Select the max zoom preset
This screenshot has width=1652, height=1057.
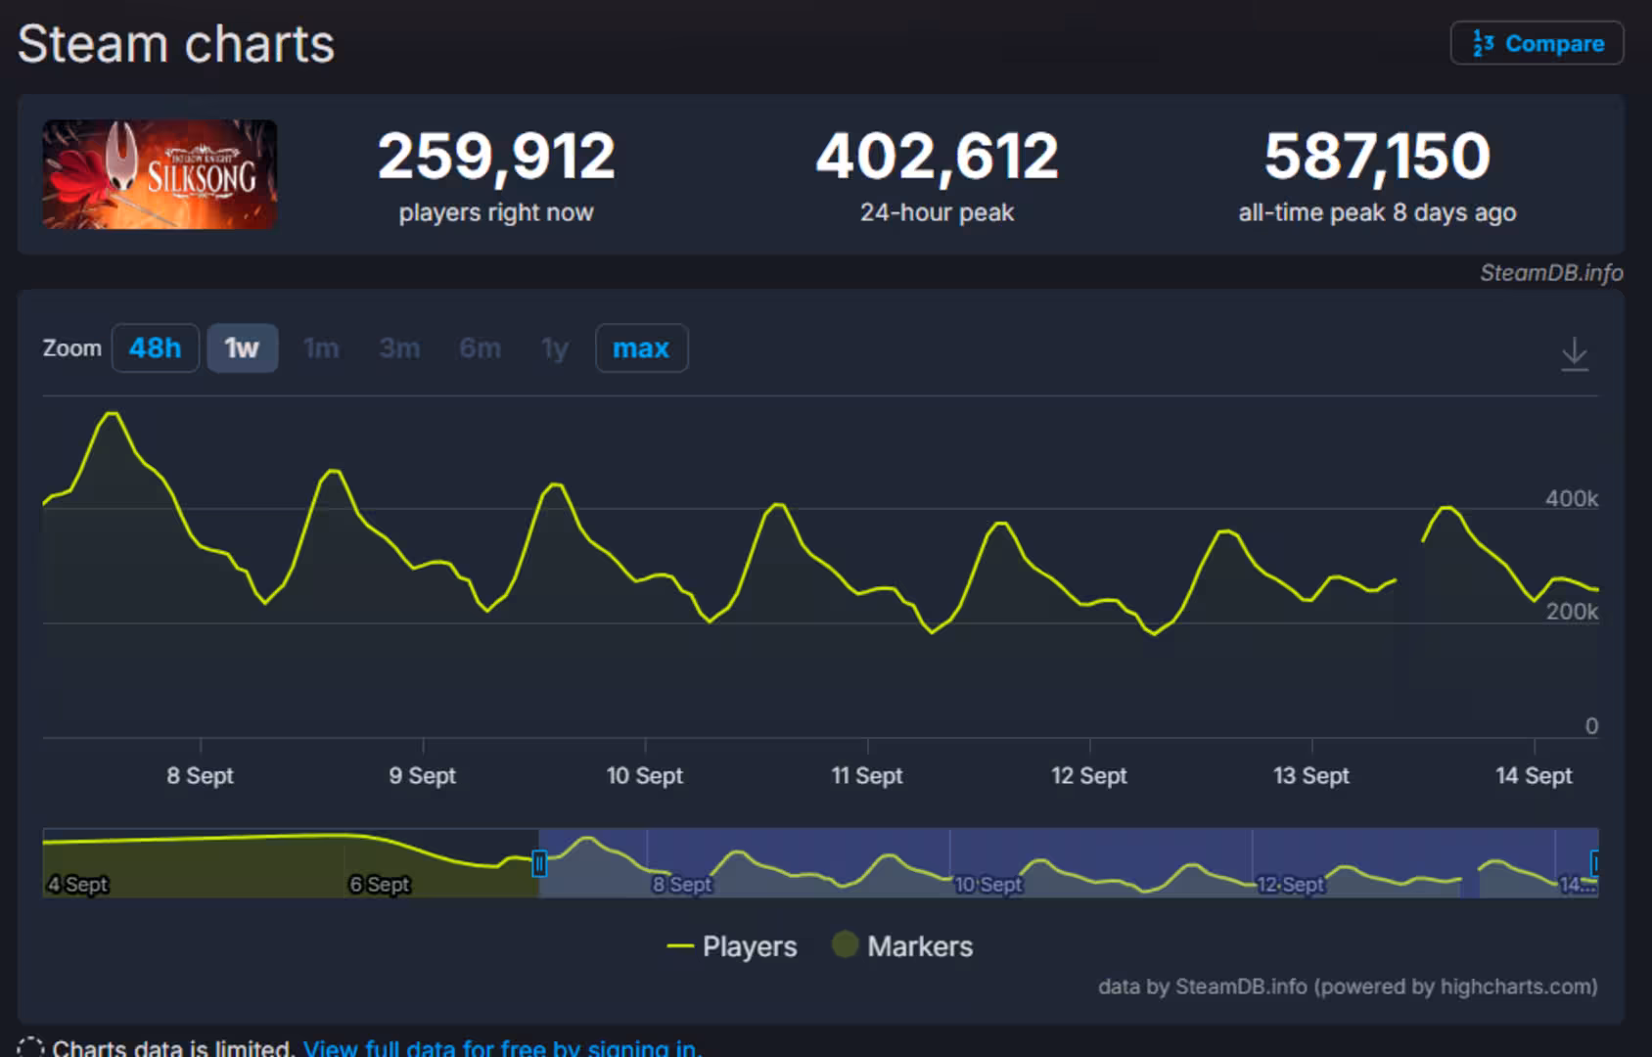(641, 347)
